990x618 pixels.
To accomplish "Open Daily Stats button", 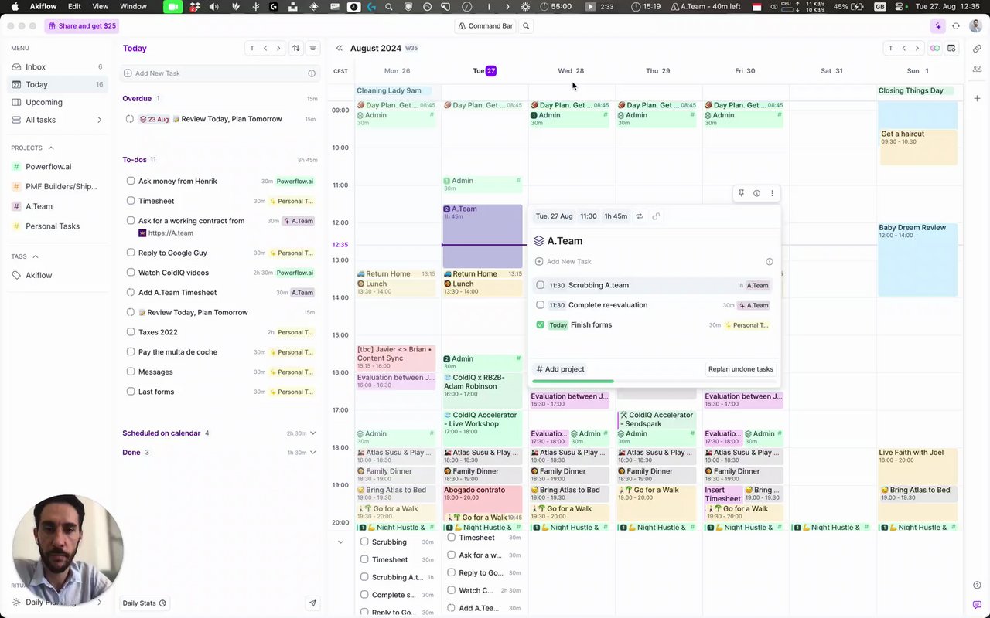I will coord(145,603).
